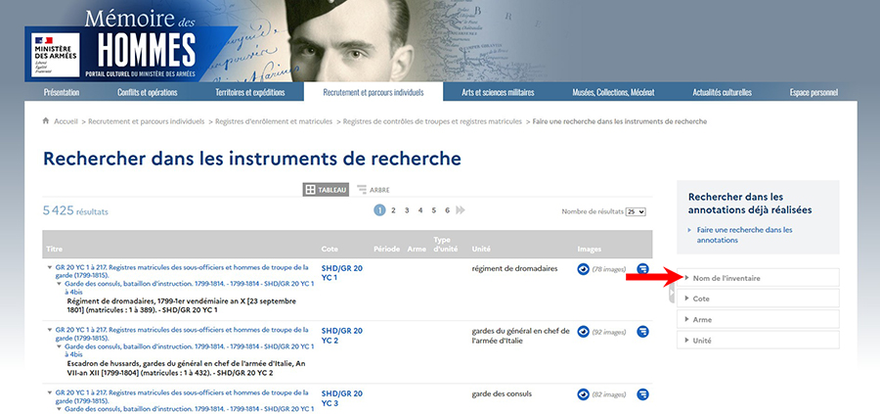Click Faire une recherche dans les annotations link

click(744, 235)
